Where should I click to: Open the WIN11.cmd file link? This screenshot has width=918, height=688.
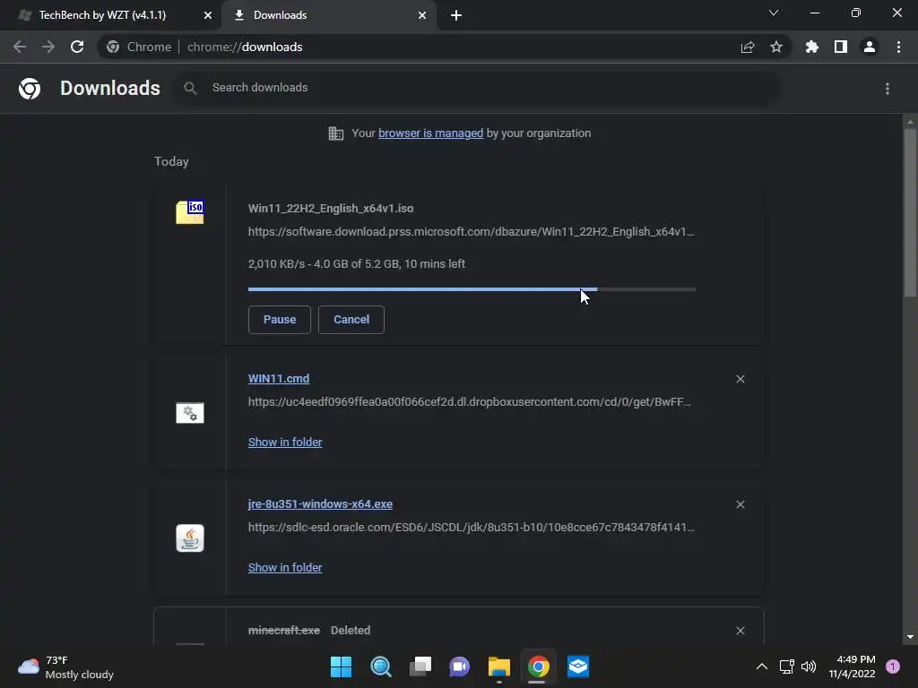279,379
